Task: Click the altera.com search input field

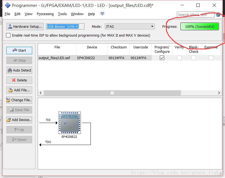Action: [x=195, y=15]
